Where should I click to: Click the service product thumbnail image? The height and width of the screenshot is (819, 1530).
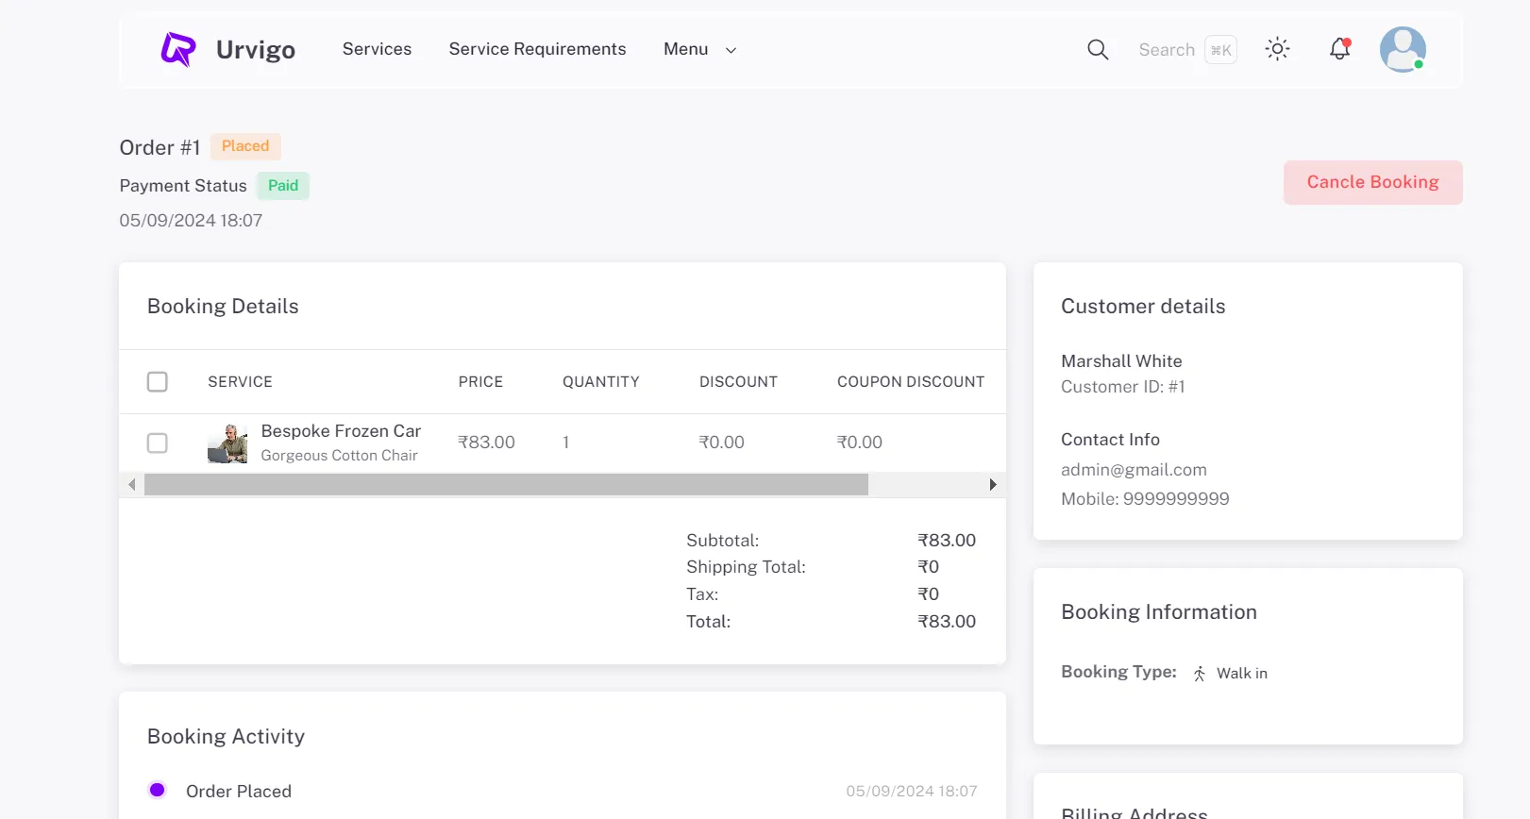point(227,443)
